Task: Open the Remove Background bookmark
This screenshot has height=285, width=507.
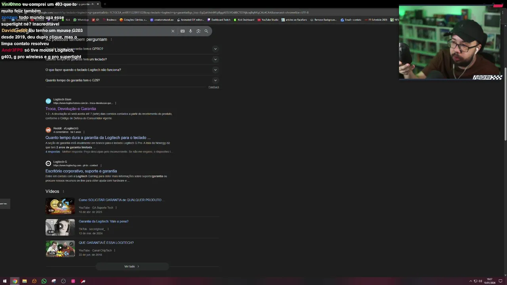Action: click(x=323, y=20)
